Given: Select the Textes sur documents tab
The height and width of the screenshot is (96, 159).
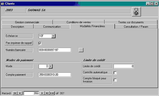Looking at the screenshot, I should click(131, 22).
